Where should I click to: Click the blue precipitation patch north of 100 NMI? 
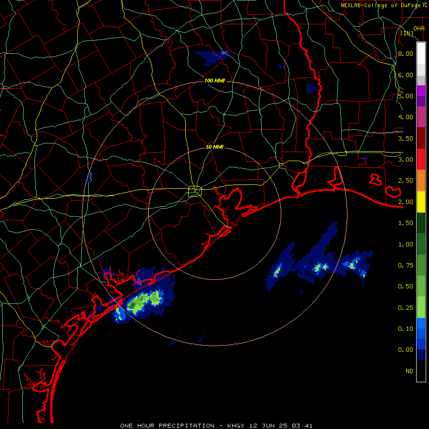(212, 58)
